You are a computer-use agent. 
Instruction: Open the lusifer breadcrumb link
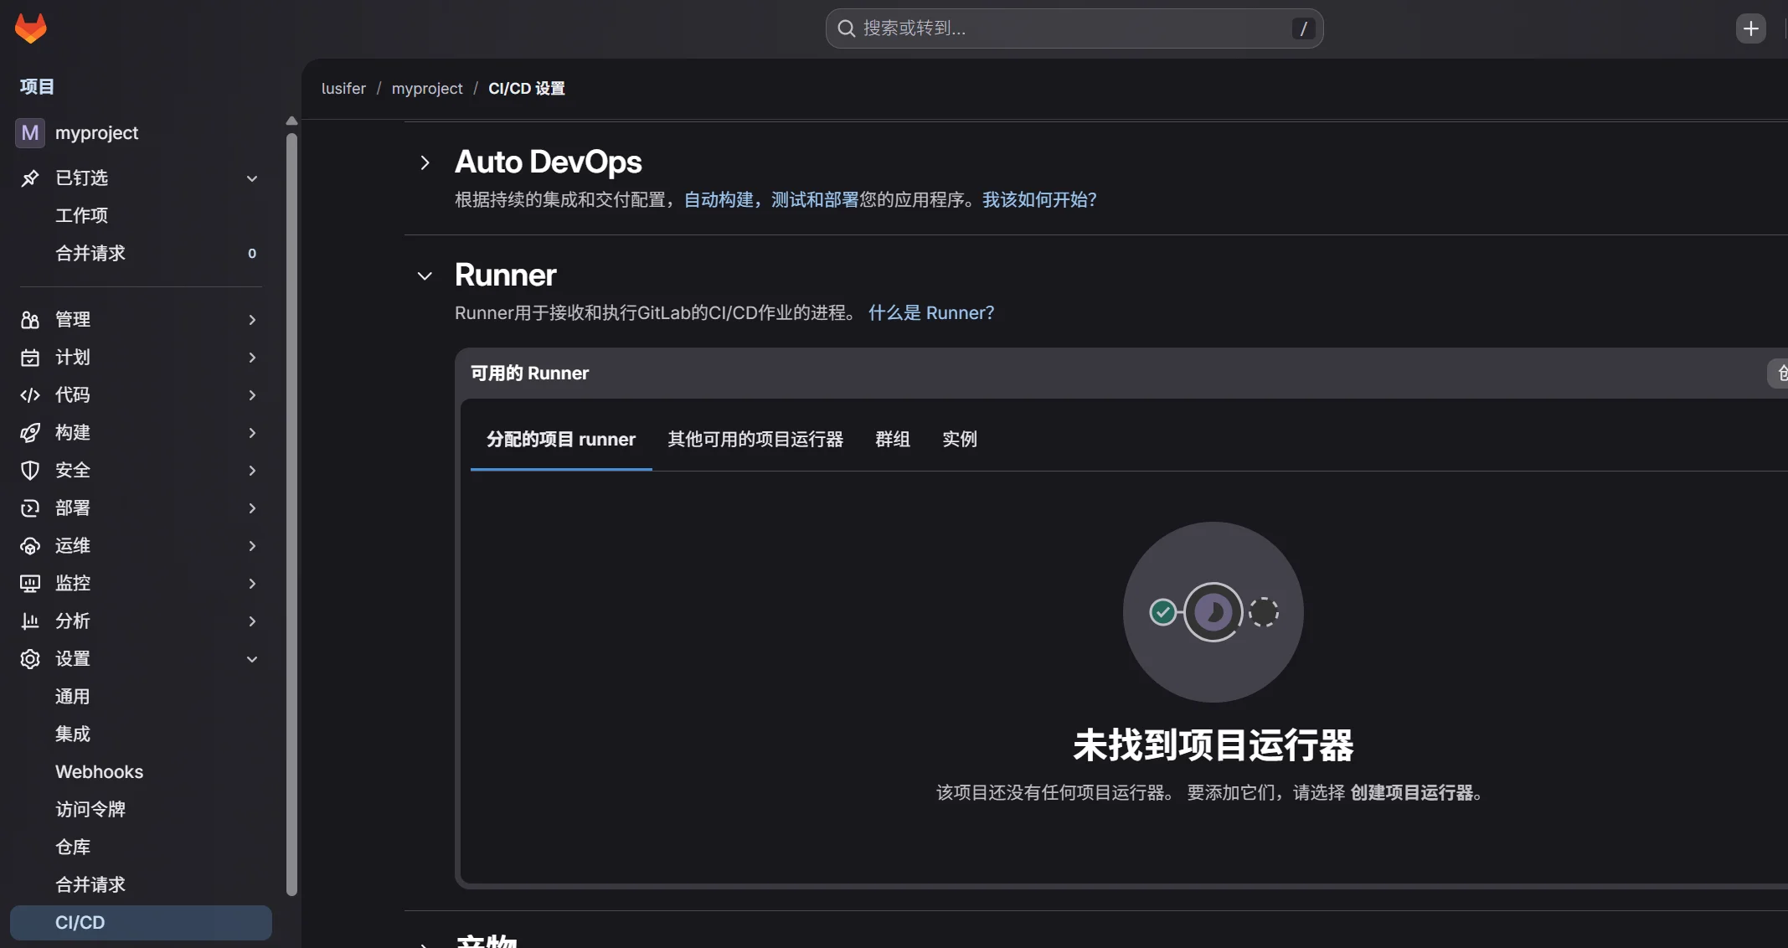(x=343, y=89)
